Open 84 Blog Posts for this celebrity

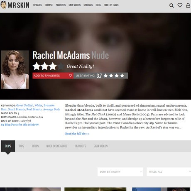point(20,125)
